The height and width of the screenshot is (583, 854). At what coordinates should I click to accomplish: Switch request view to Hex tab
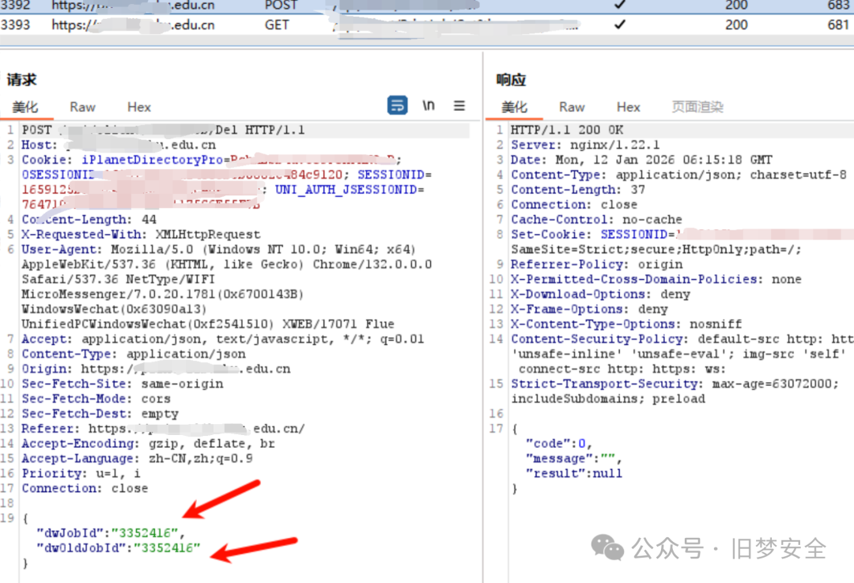(139, 108)
